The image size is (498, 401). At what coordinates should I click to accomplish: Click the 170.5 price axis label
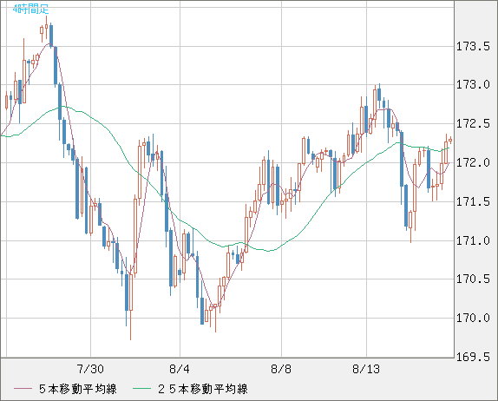[x=473, y=279]
